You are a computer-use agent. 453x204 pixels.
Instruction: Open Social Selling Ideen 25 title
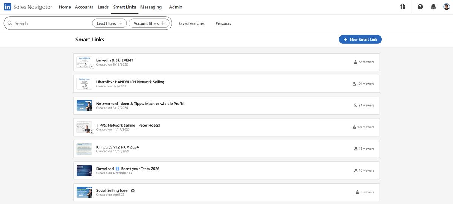116,190
